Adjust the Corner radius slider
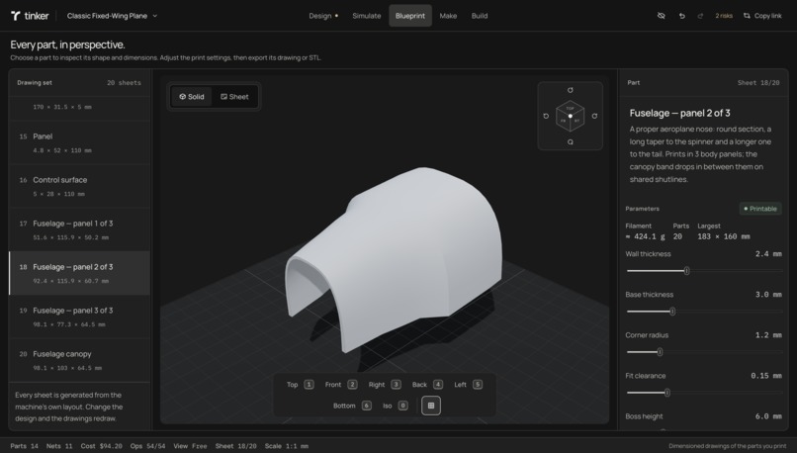797x453 pixels. coord(703,352)
